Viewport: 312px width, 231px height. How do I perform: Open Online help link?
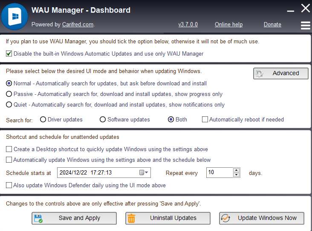tap(228, 24)
